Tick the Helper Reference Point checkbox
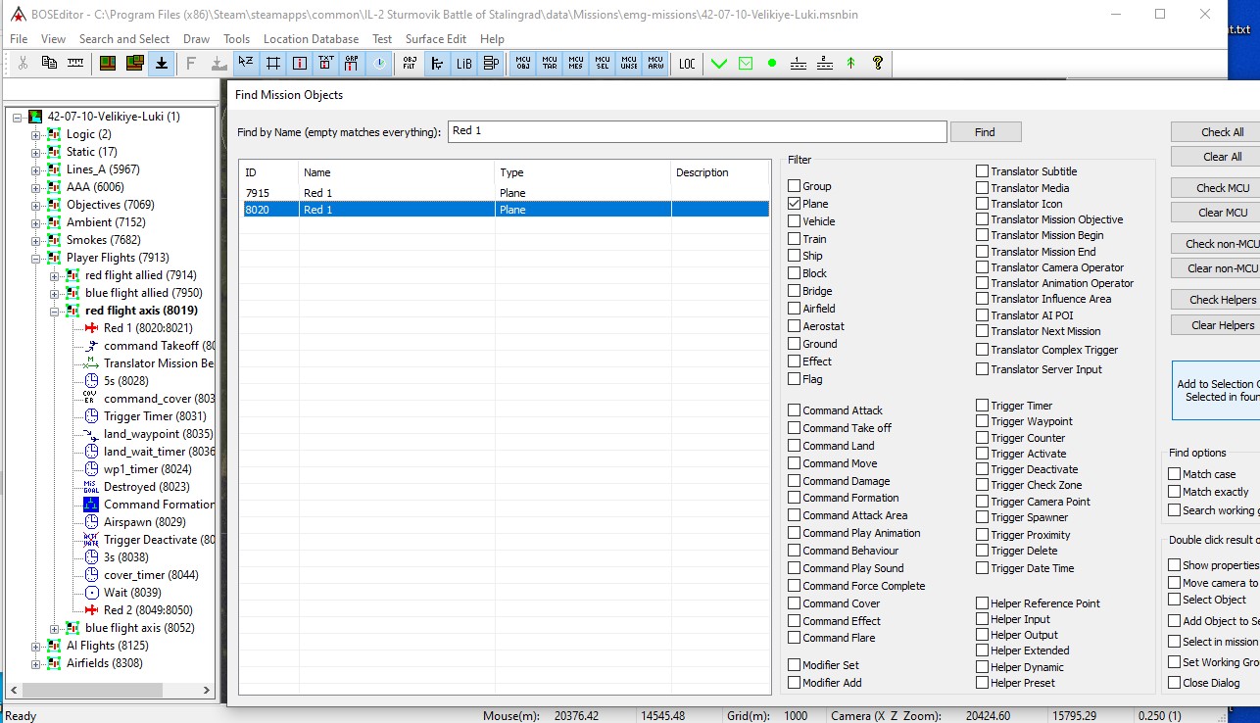 point(982,603)
